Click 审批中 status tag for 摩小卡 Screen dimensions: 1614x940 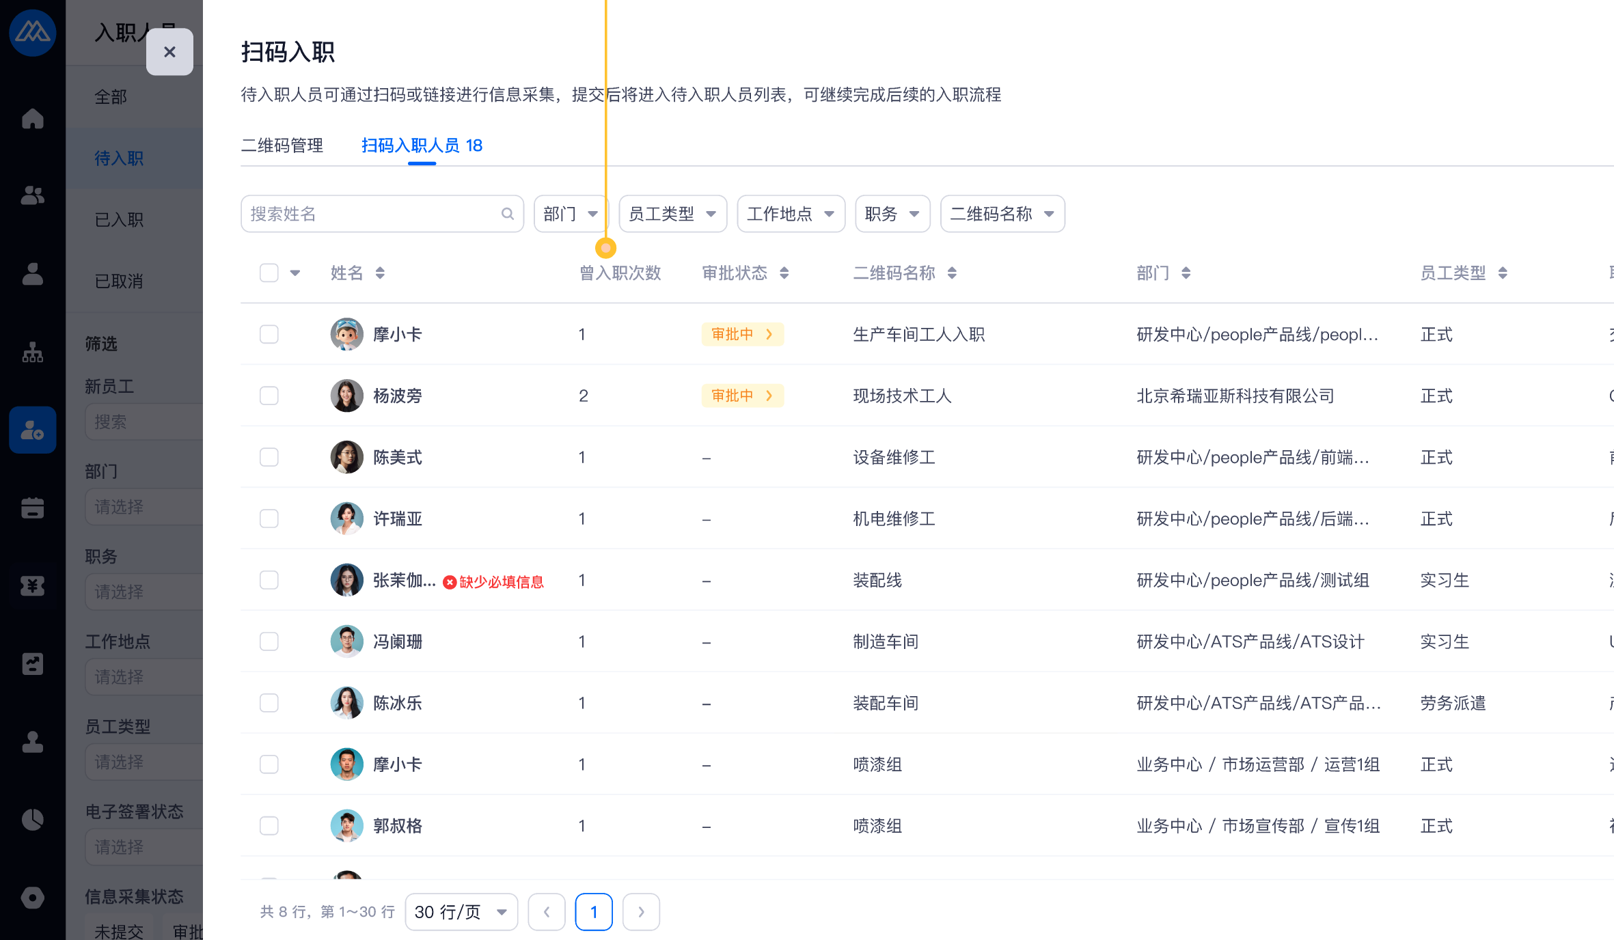point(741,334)
